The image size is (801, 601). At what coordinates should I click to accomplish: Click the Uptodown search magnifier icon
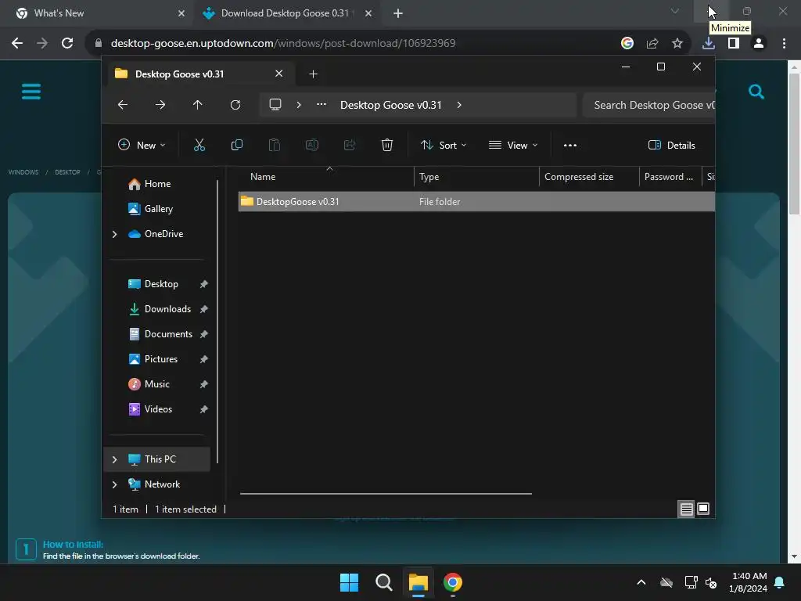pos(756,92)
